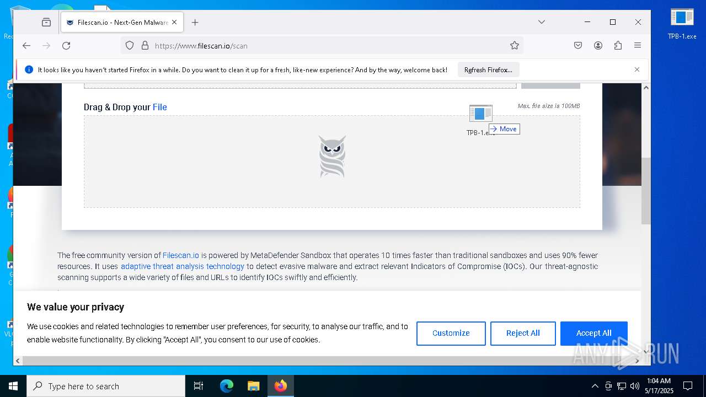This screenshot has height=397, width=706.
Task: Click Accept All cookies button
Action: 594,333
